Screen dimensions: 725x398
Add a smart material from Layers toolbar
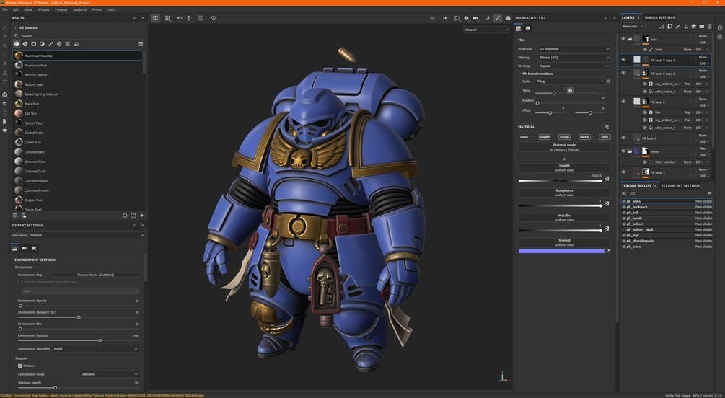(x=693, y=27)
